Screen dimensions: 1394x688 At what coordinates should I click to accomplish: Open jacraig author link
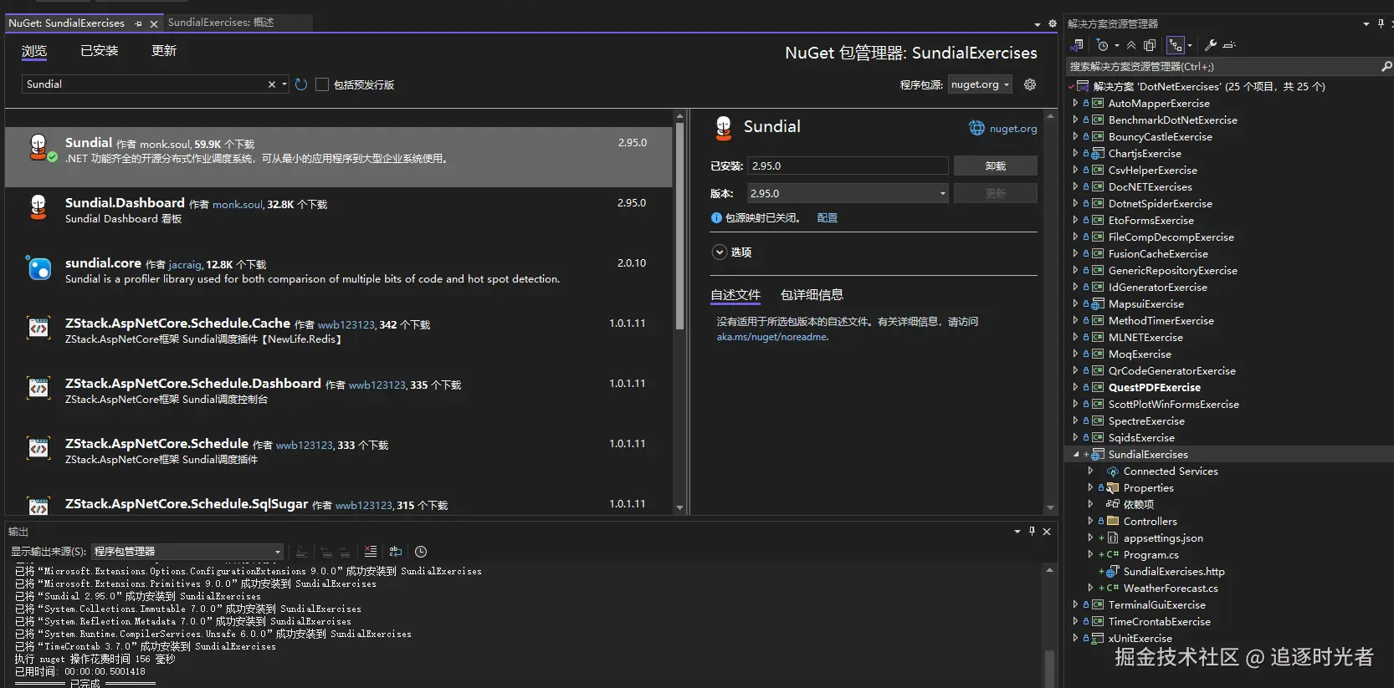(185, 265)
